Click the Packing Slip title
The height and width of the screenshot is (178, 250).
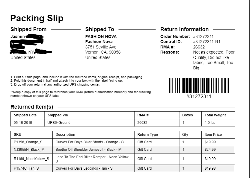click(x=37, y=18)
